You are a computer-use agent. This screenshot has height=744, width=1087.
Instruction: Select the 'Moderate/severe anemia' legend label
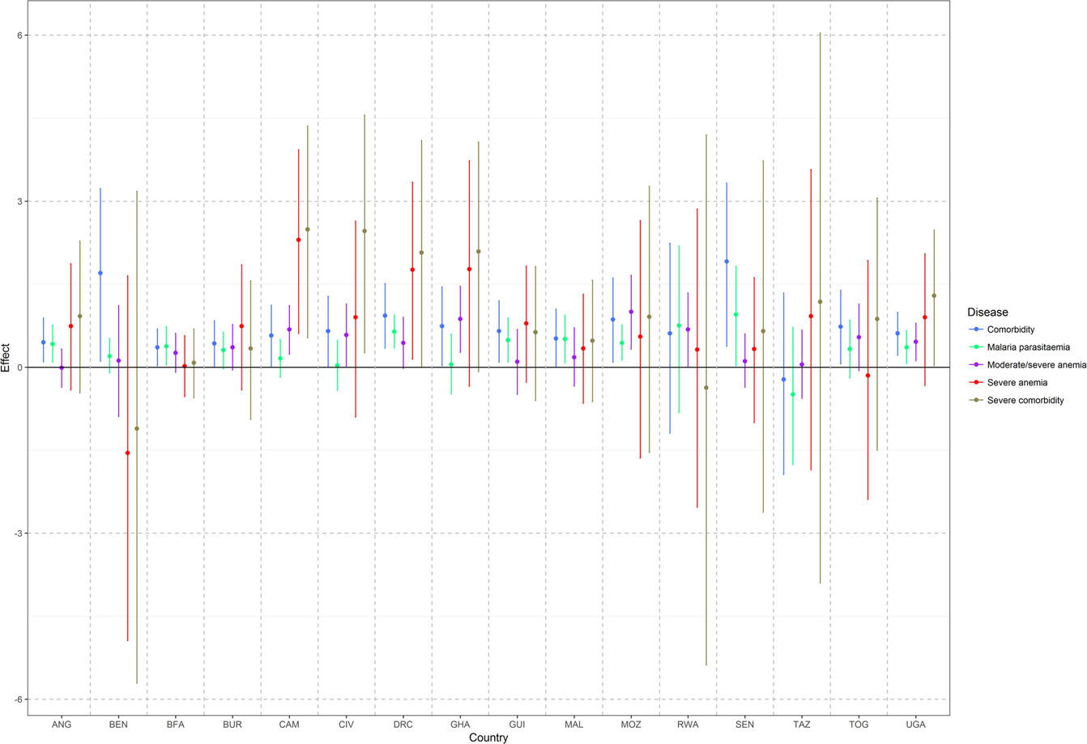1038,365
